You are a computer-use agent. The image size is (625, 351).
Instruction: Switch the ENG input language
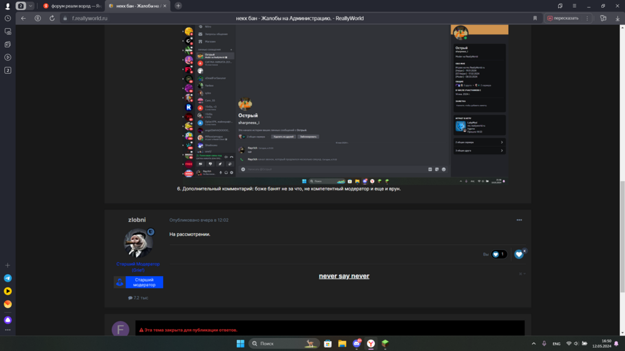tap(556, 344)
